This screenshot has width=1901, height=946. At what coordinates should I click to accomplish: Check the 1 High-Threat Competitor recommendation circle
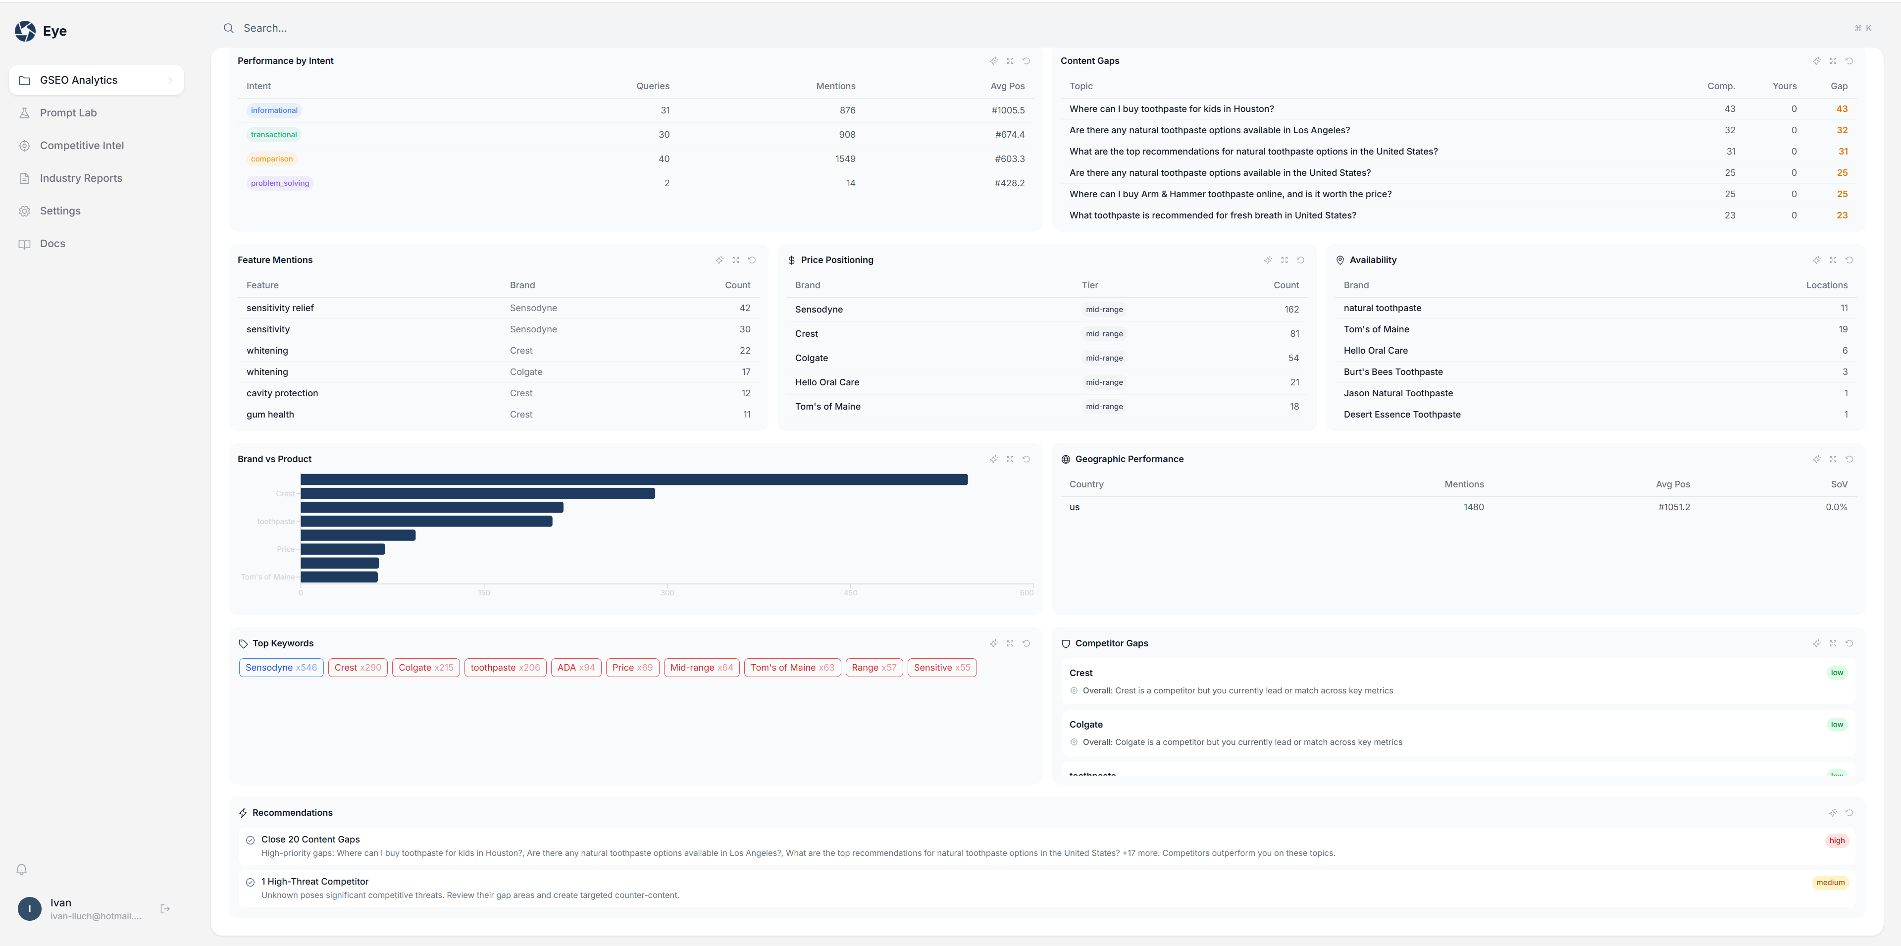[x=250, y=883]
